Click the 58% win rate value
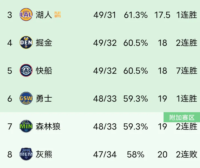The width and height of the screenshot is (200, 168). pyautogui.click(x=135, y=154)
